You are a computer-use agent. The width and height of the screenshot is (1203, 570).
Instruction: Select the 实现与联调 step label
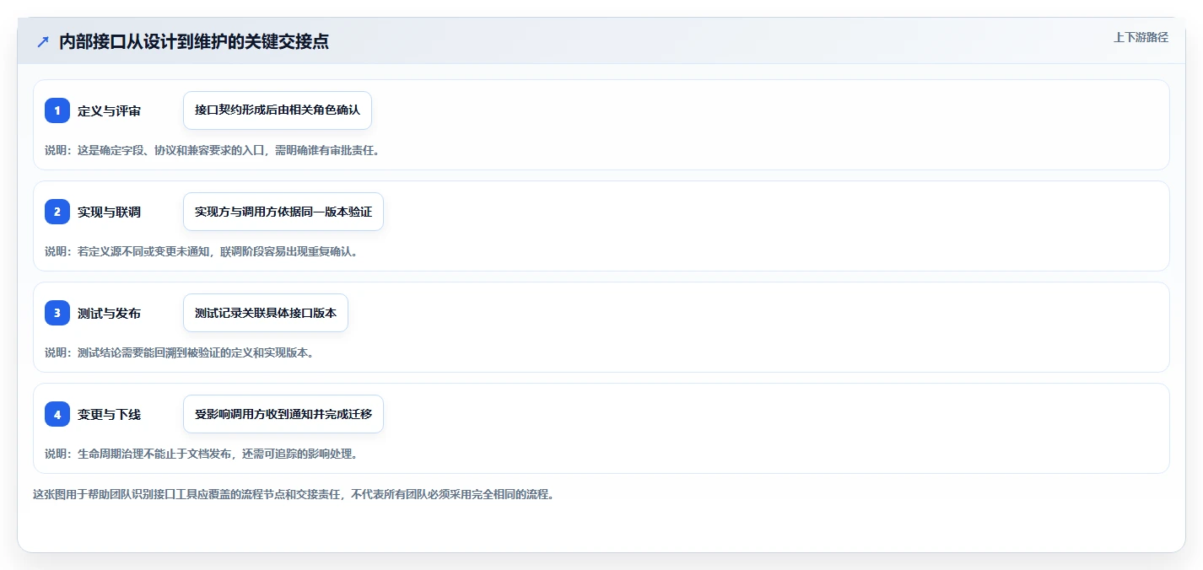pyautogui.click(x=109, y=212)
